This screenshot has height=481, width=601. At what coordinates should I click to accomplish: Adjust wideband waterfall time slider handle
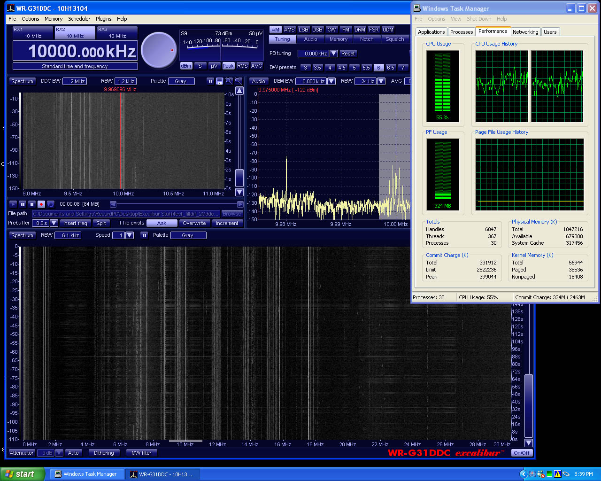point(529,406)
